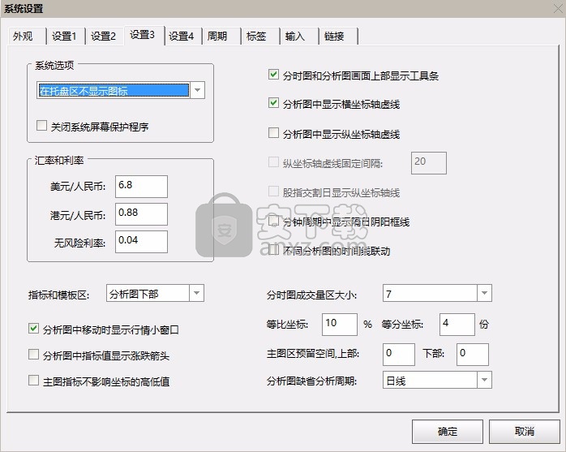The image size is (566, 452).
Task: Expand the 分时图成交量区大小 dropdown
Action: pyautogui.click(x=484, y=293)
